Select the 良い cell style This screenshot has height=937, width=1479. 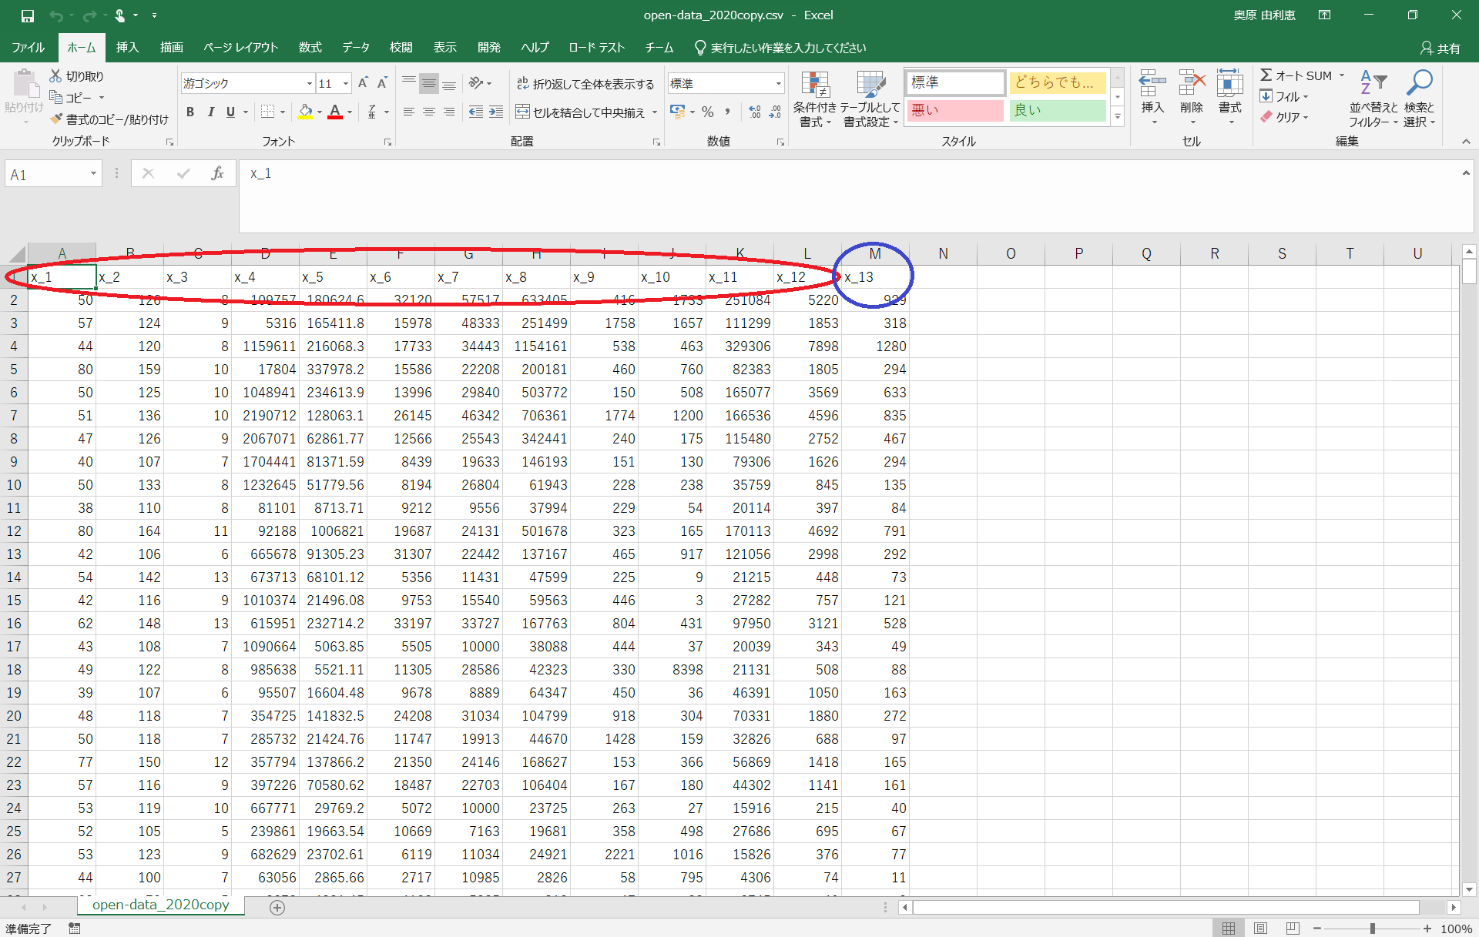click(1057, 110)
